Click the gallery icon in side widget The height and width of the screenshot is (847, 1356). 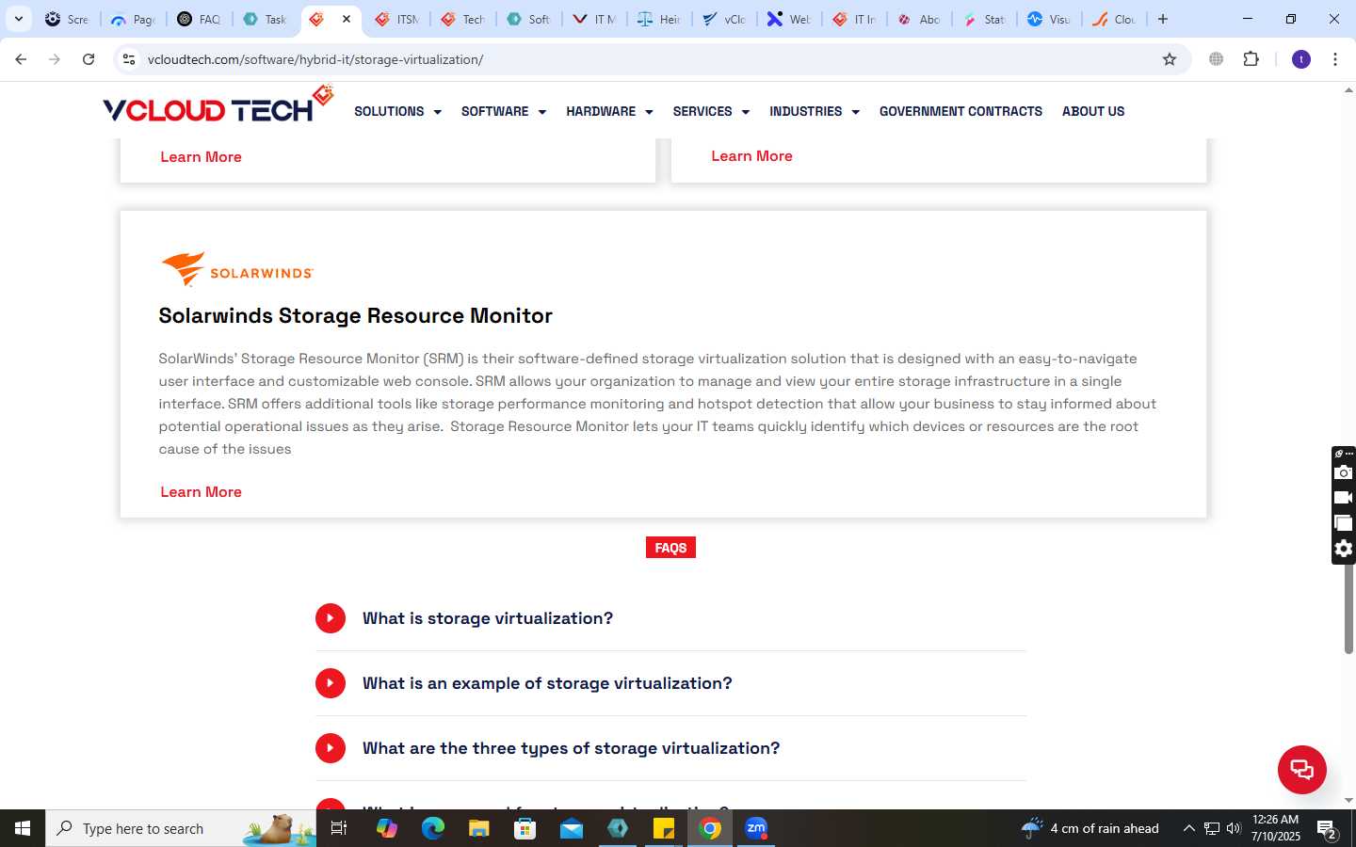[1344, 523]
